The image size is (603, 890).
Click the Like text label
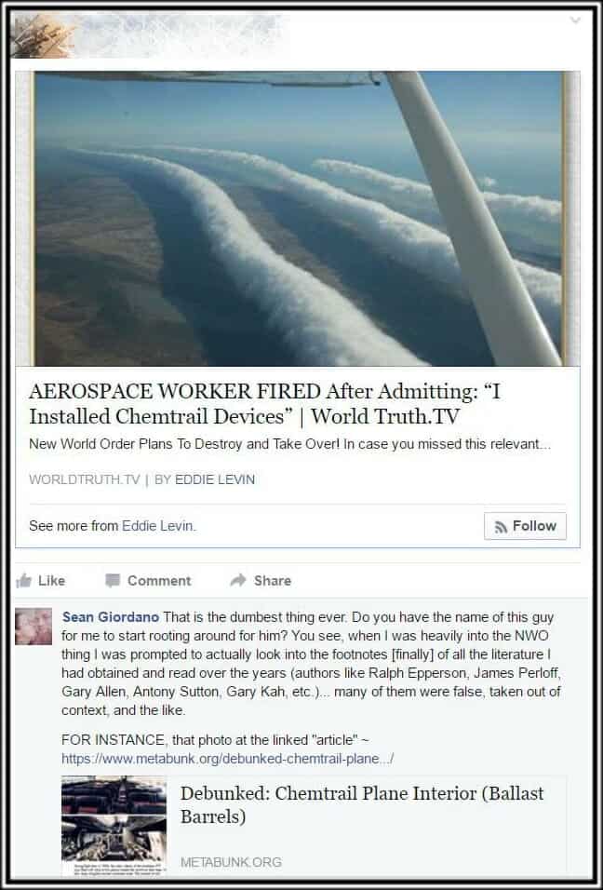pos(51,581)
